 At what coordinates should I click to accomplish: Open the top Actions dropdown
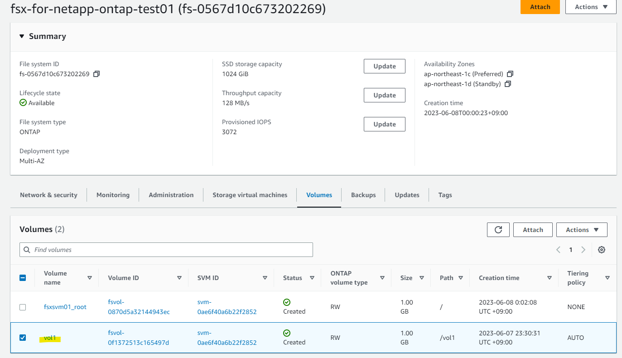[x=591, y=7]
